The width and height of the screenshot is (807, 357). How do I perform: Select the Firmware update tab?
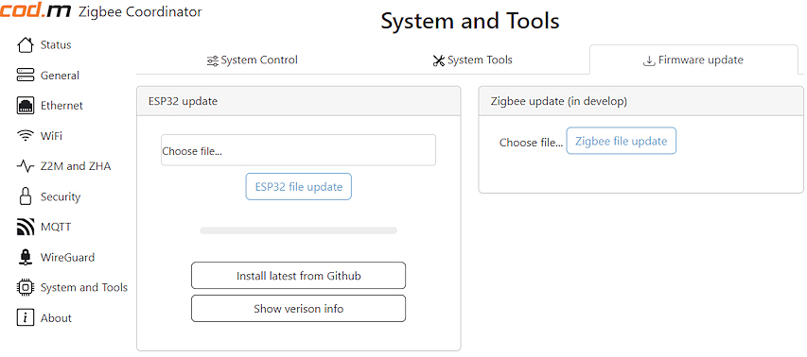click(693, 60)
